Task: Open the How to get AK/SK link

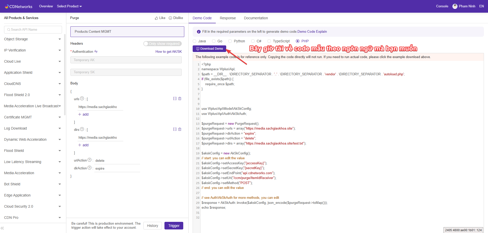Action: point(169,51)
